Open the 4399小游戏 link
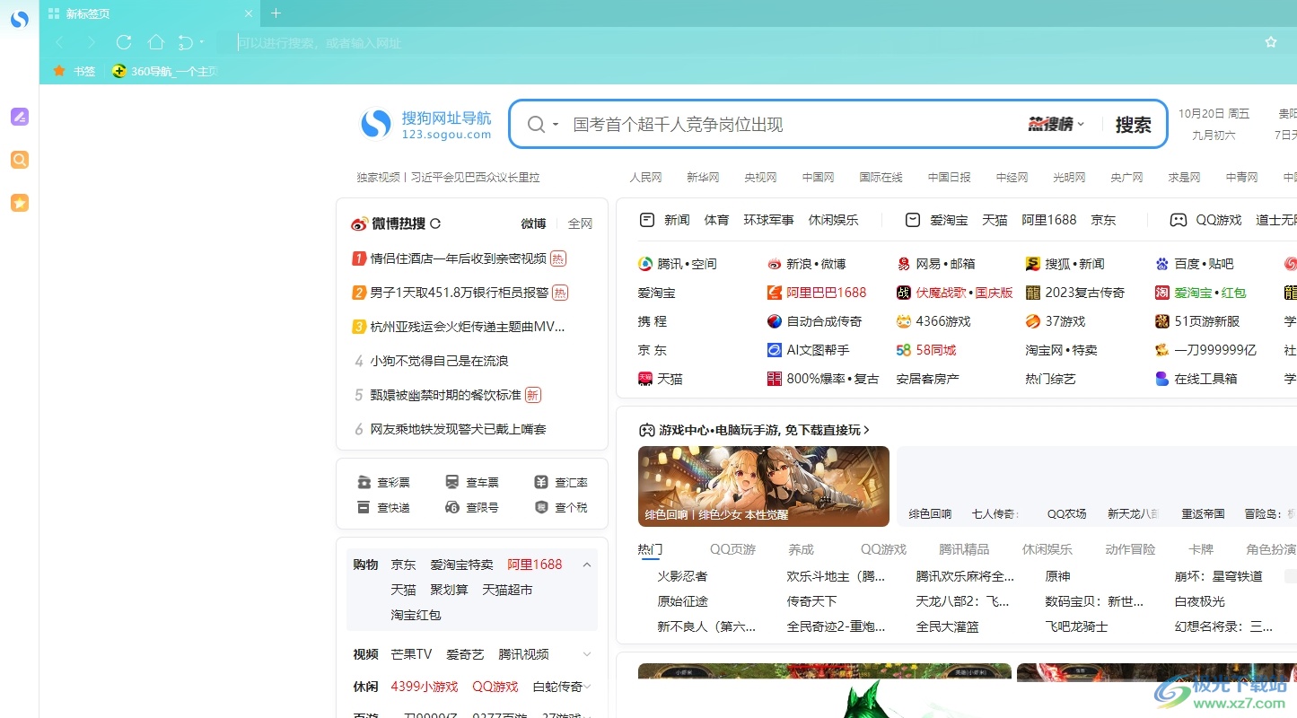The image size is (1297, 718). (425, 687)
